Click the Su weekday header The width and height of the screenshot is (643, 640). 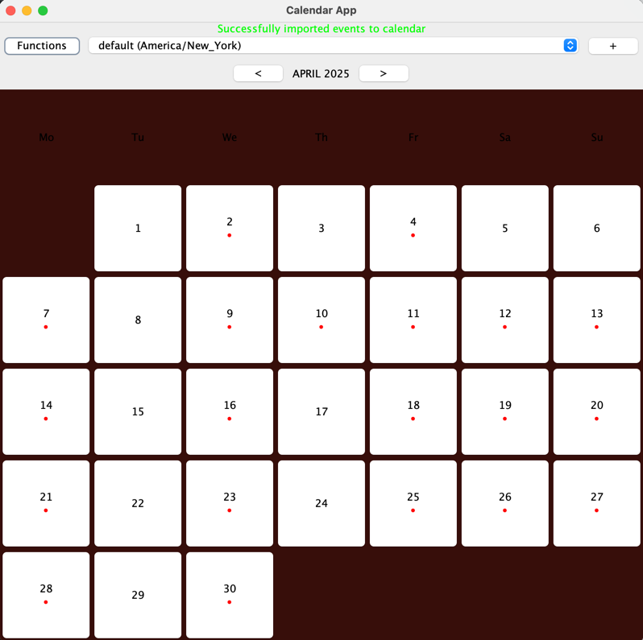(x=597, y=138)
